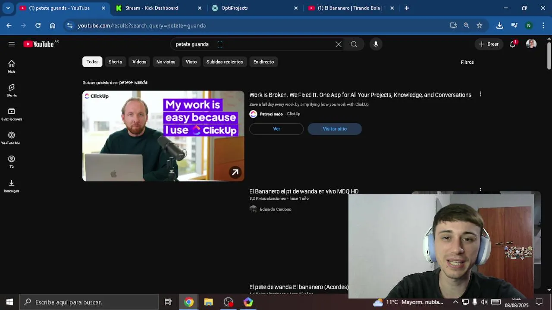Select the Subidas recientes chip
Screen dimensions: 552x310
pos(225,62)
